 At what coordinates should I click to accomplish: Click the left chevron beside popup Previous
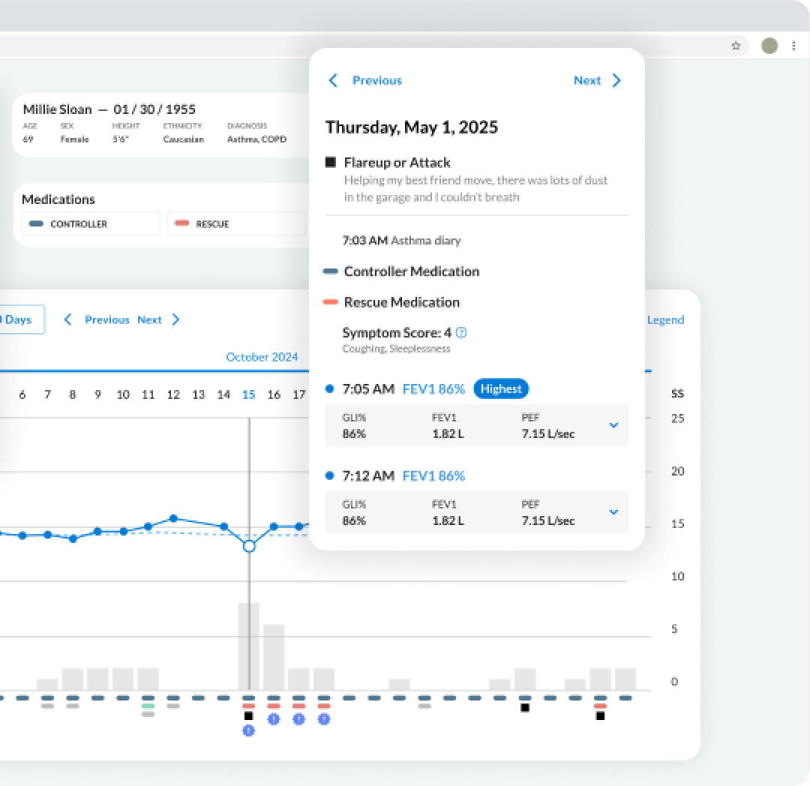point(334,80)
